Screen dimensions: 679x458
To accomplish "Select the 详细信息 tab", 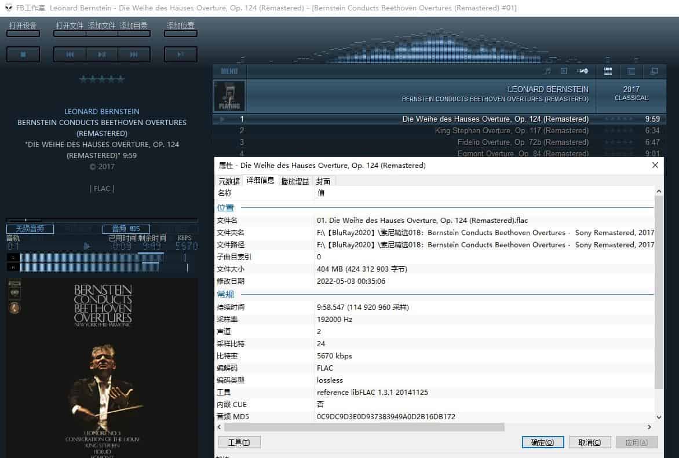I will 260,181.
